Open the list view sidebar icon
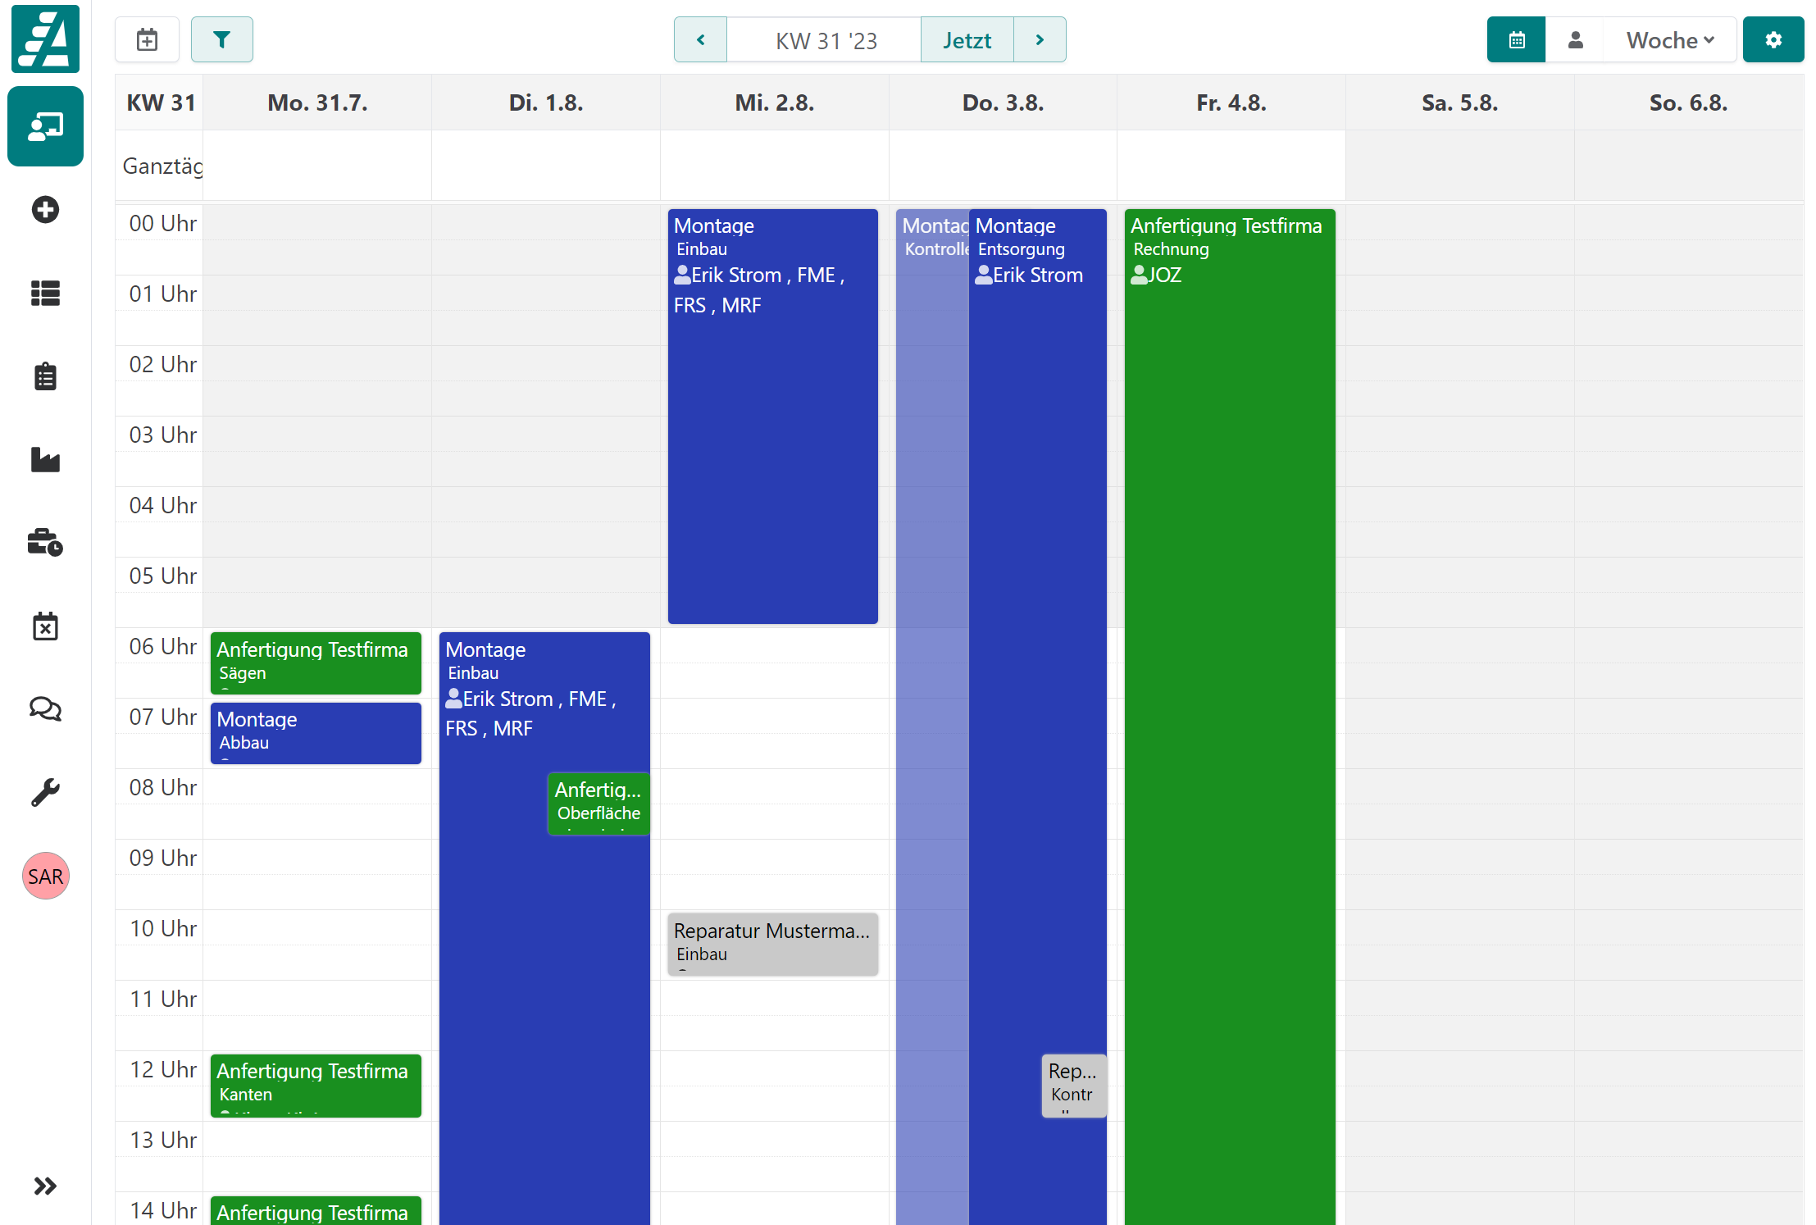This screenshot has width=1816, height=1225. point(45,294)
